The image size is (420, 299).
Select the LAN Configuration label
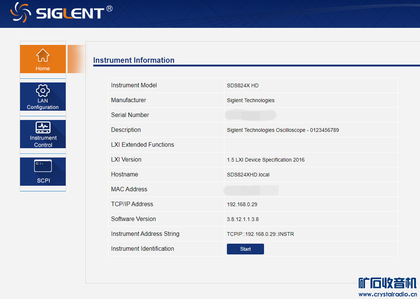[x=43, y=104]
